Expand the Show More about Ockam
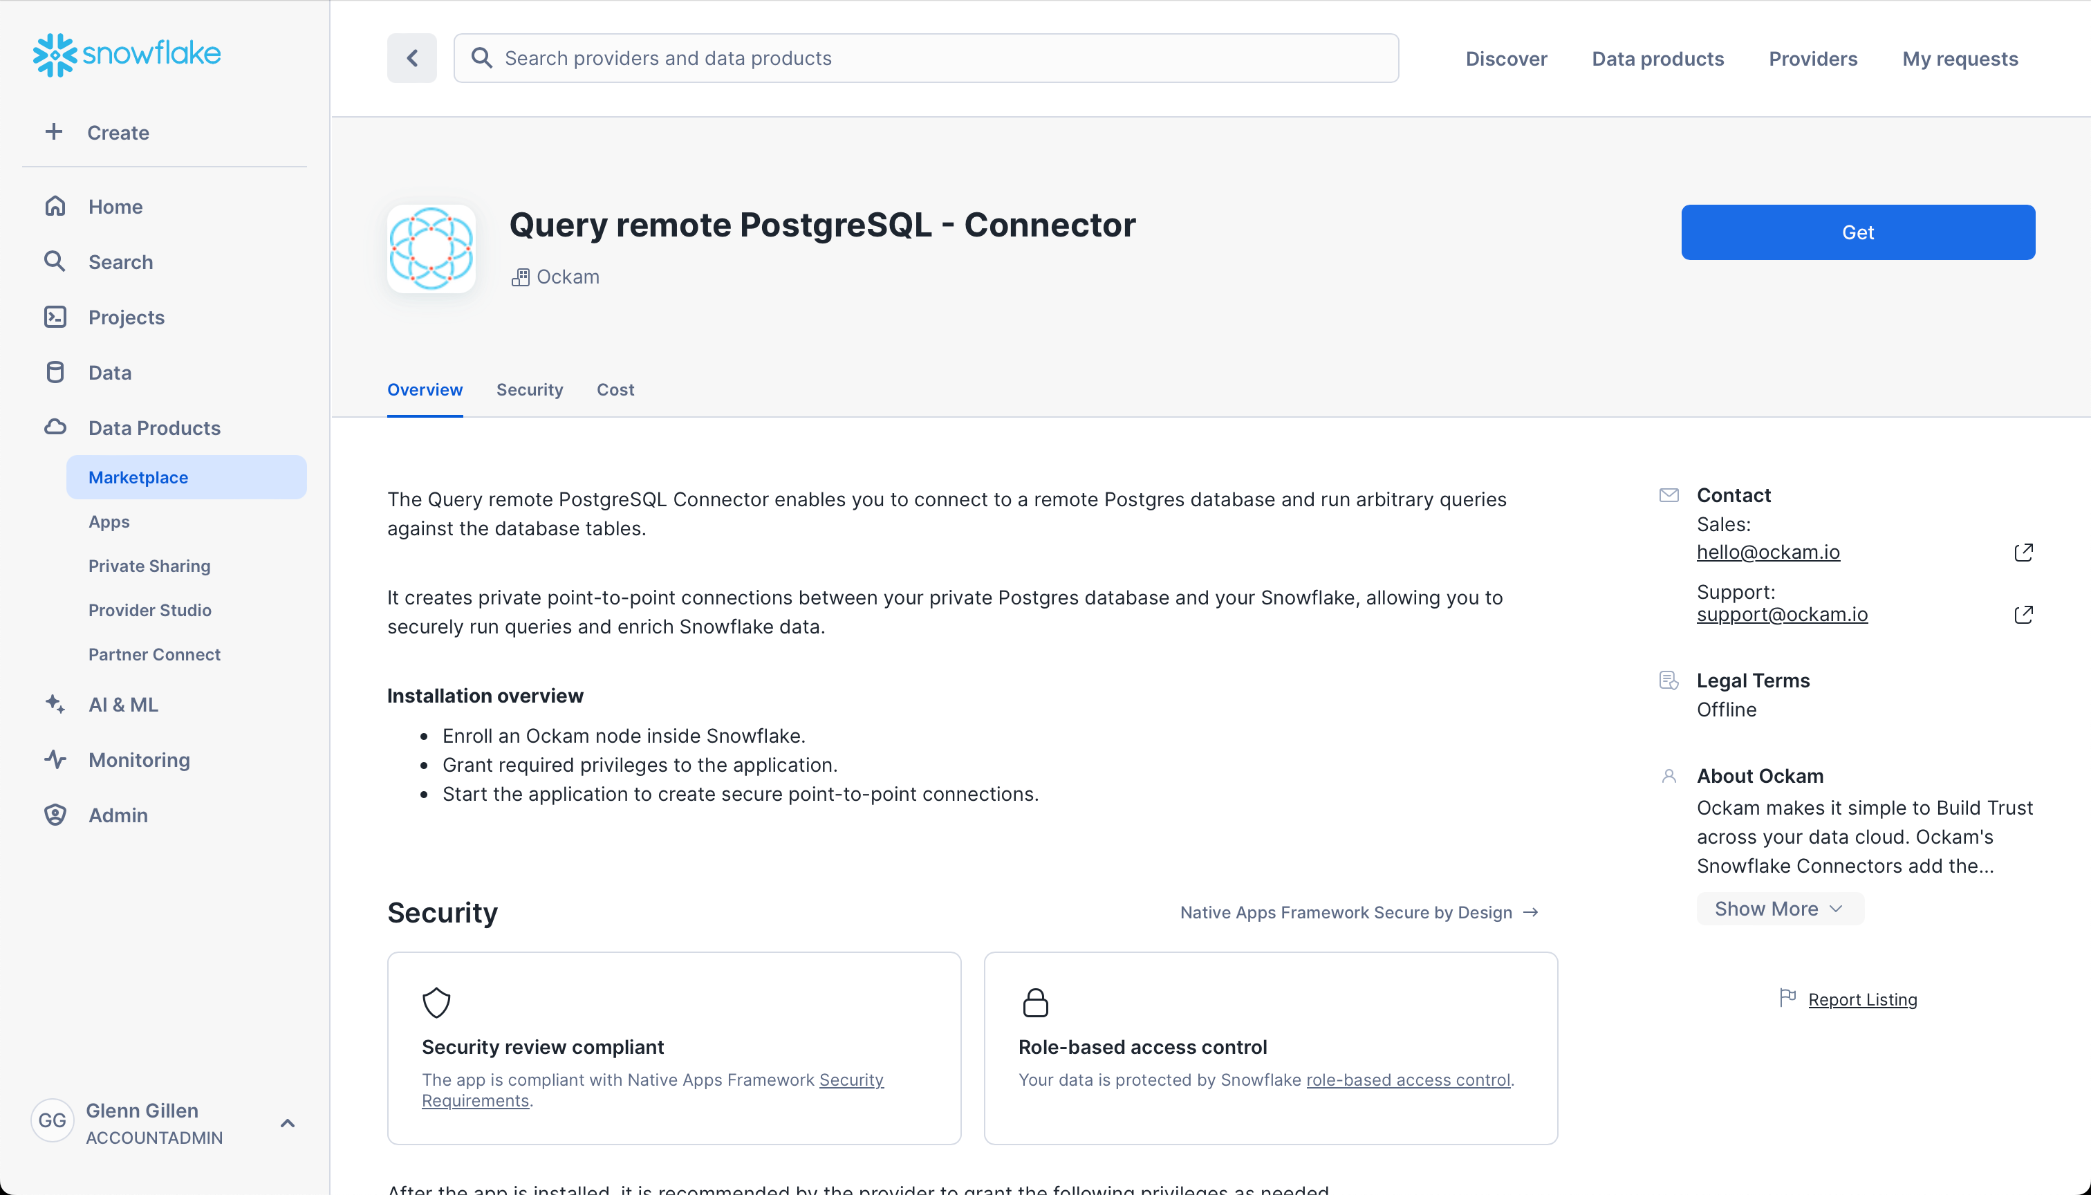This screenshot has height=1195, width=2091. pos(1779,909)
